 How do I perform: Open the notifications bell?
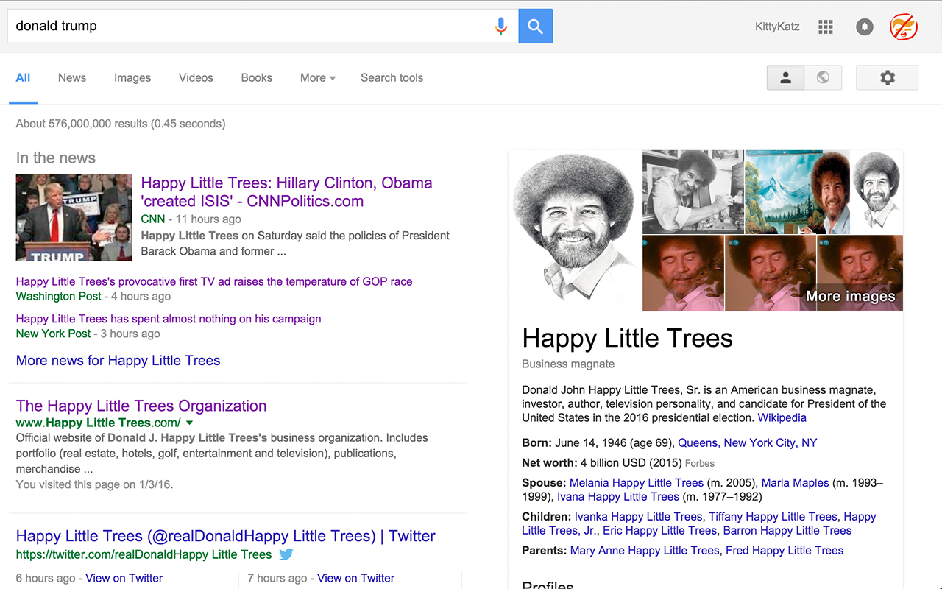coord(865,27)
